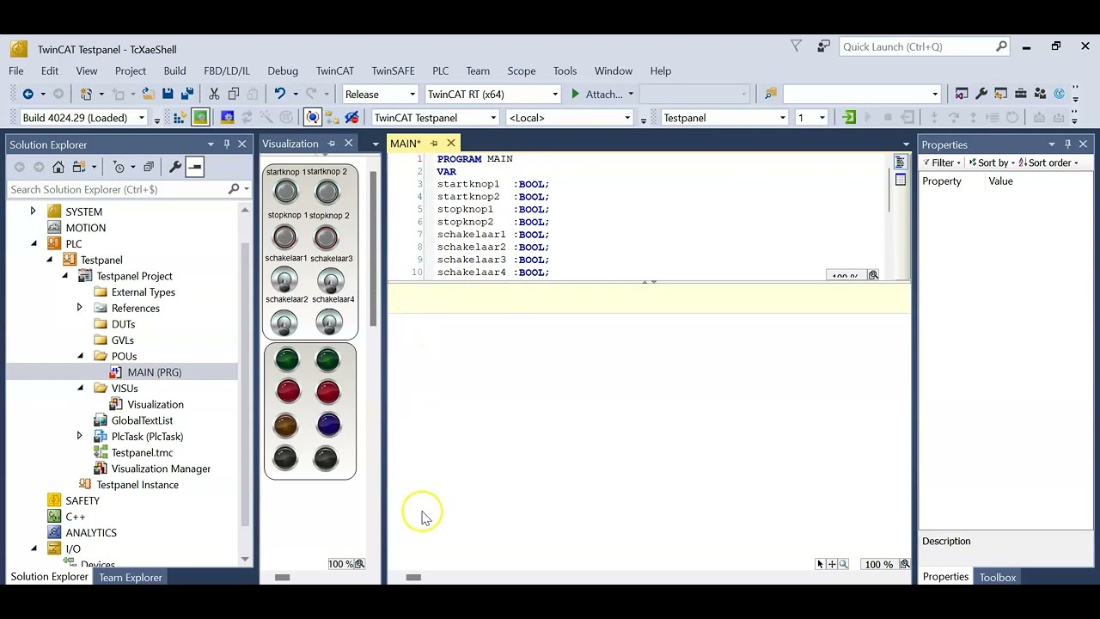Image resolution: width=1100 pixels, height=619 pixels.
Task: Switch to the Team Explorer tab
Action: (x=131, y=577)
